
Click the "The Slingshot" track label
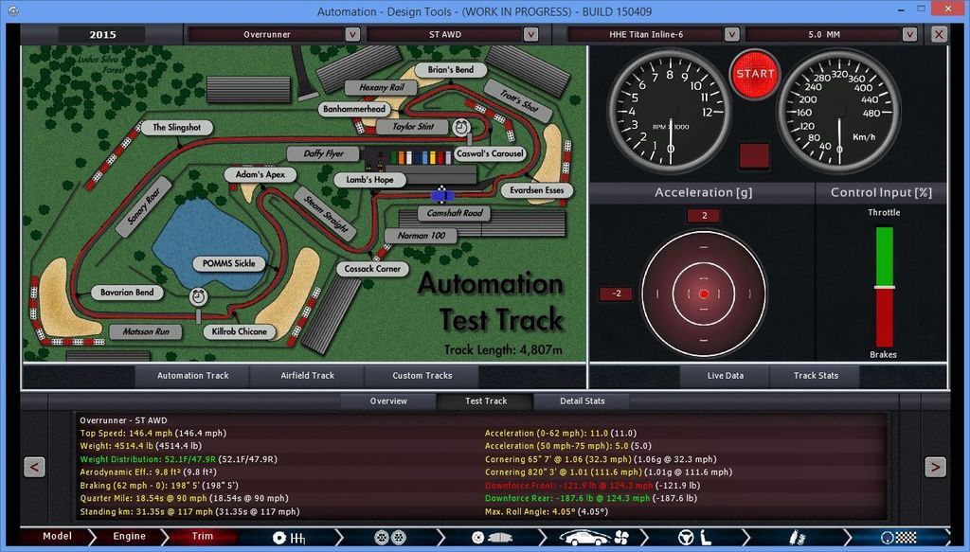(176, 127)
